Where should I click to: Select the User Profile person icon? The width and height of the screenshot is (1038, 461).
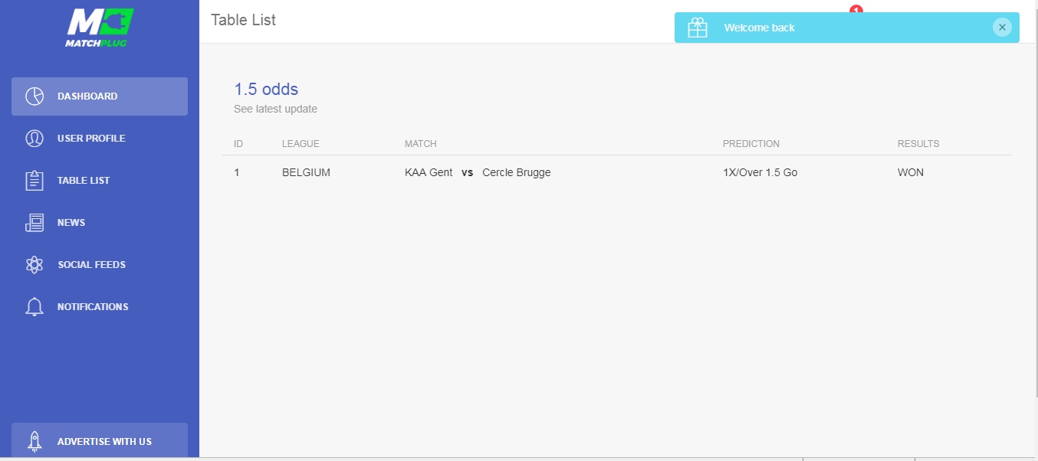coord(34,139)
